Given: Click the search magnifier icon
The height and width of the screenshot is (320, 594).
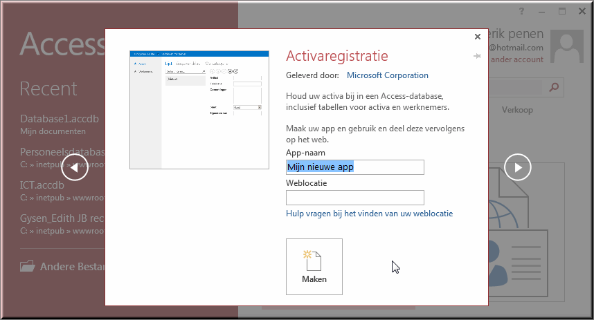Looking at the screenshot, I should (x=554, y=87).
